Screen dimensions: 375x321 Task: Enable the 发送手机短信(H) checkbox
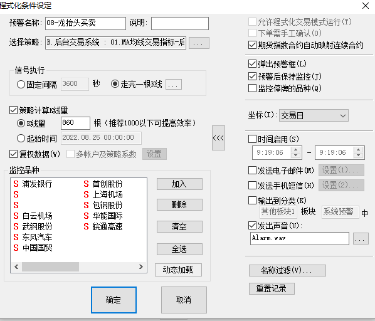[x=252, y=185]
